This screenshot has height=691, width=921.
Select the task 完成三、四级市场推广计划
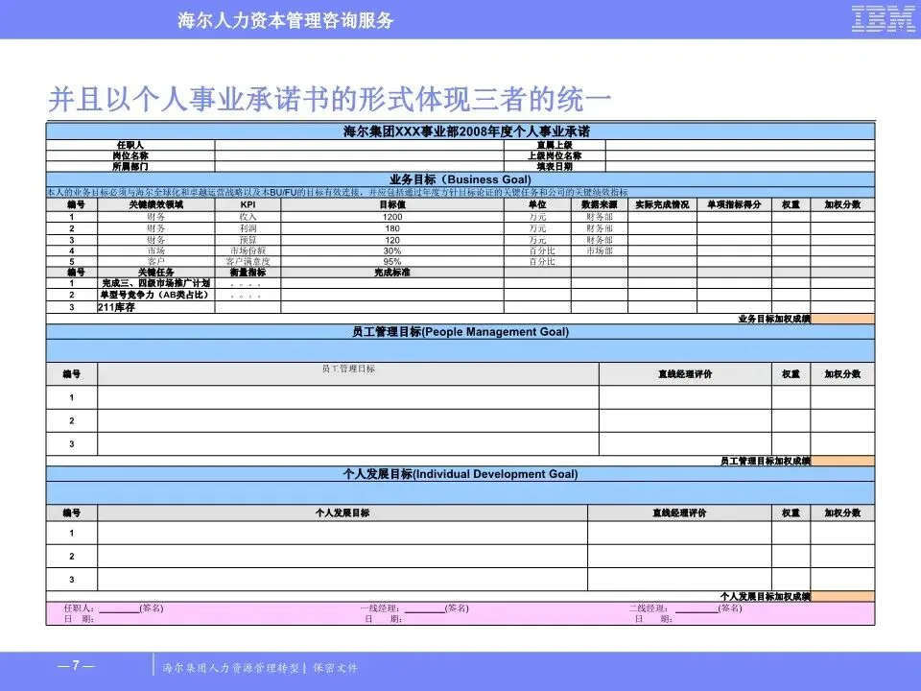pyautogui.click(x=155, y=283)
